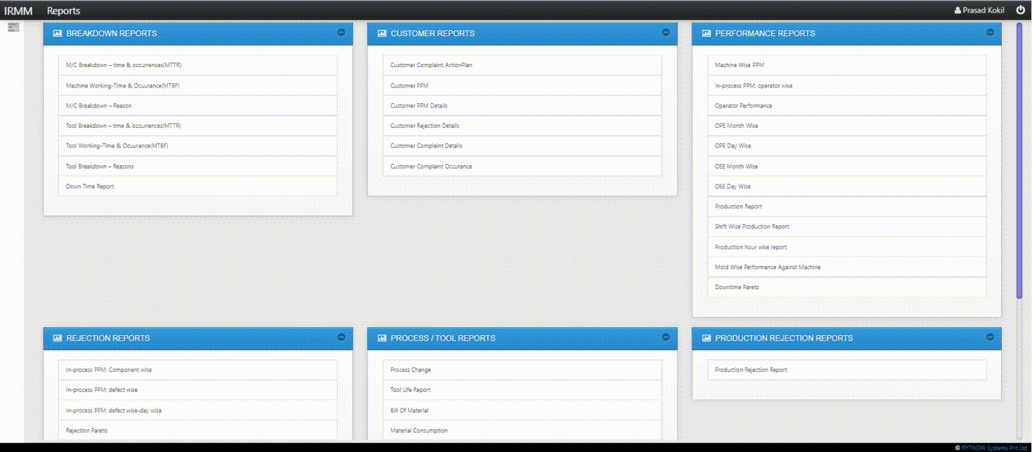The width and height of the screenshot is (1032, 452).
Task: Open the Customer PPM Details report
Action: [x=418, y=106]
